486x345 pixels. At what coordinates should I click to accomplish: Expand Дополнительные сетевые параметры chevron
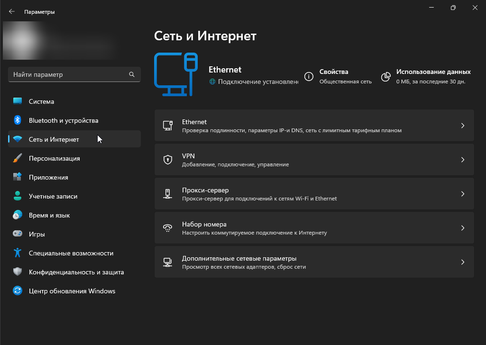[x=463, y=262]
